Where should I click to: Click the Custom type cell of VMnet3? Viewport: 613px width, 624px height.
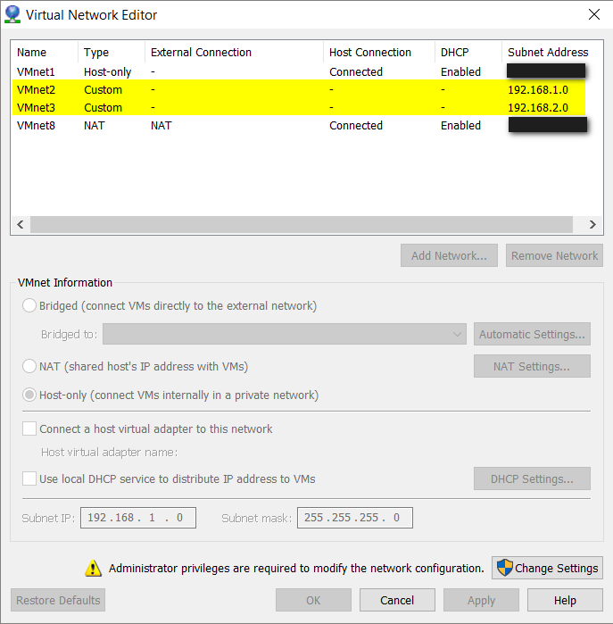103,107
